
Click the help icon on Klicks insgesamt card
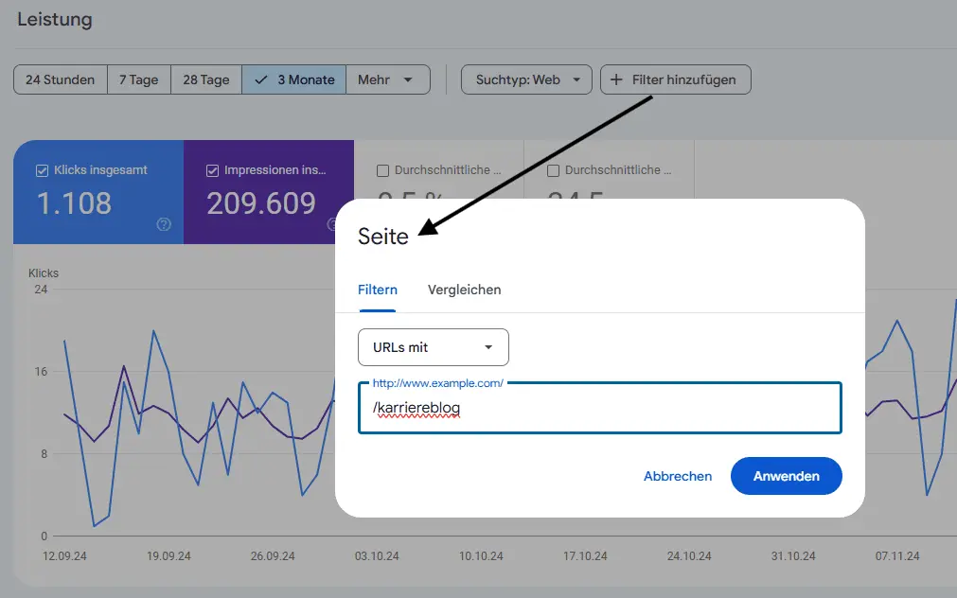pos(164,224)
